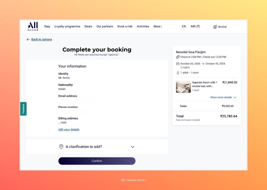Expand the More menu

tap(158, 26)
